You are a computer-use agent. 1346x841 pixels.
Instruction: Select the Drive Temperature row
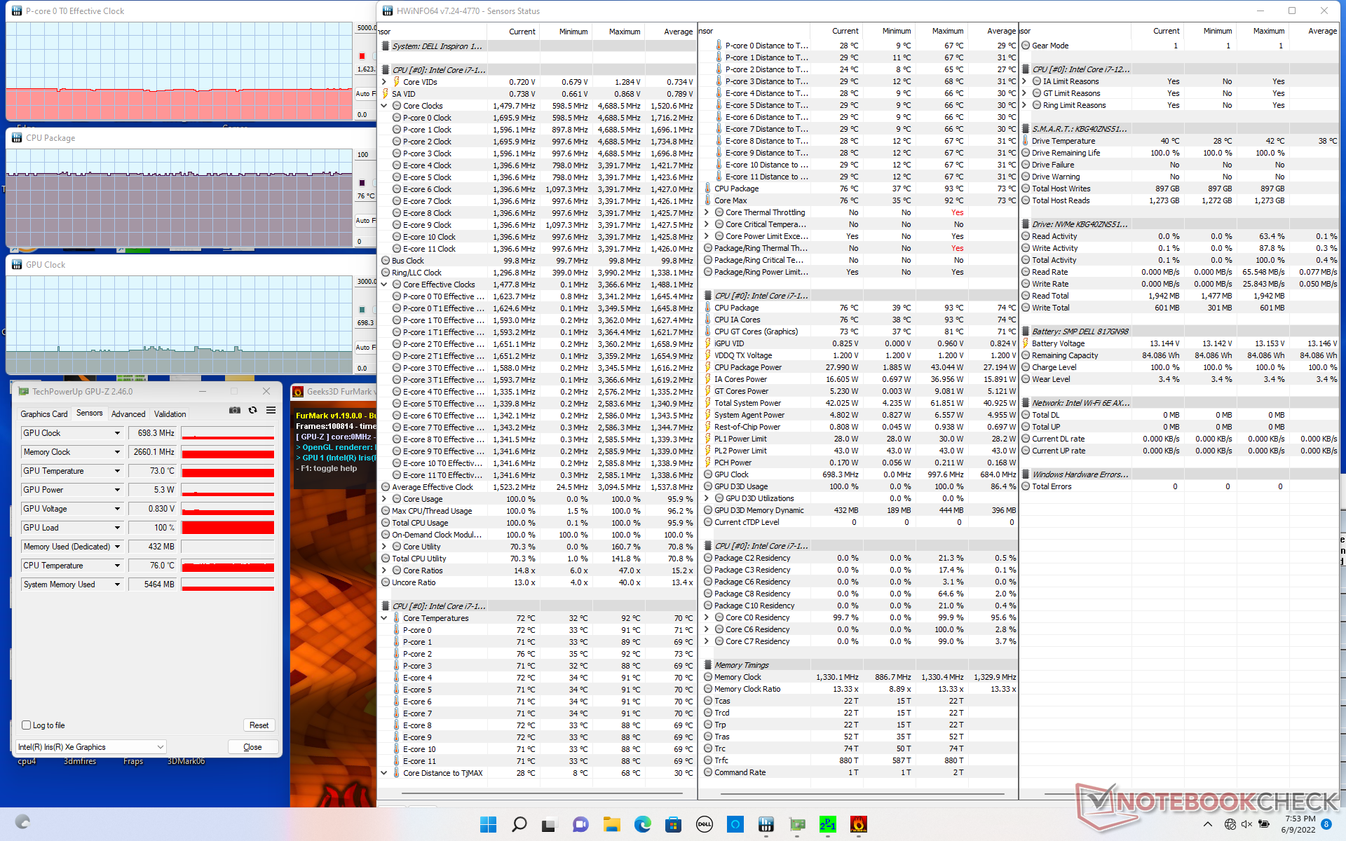[1180, 141]
